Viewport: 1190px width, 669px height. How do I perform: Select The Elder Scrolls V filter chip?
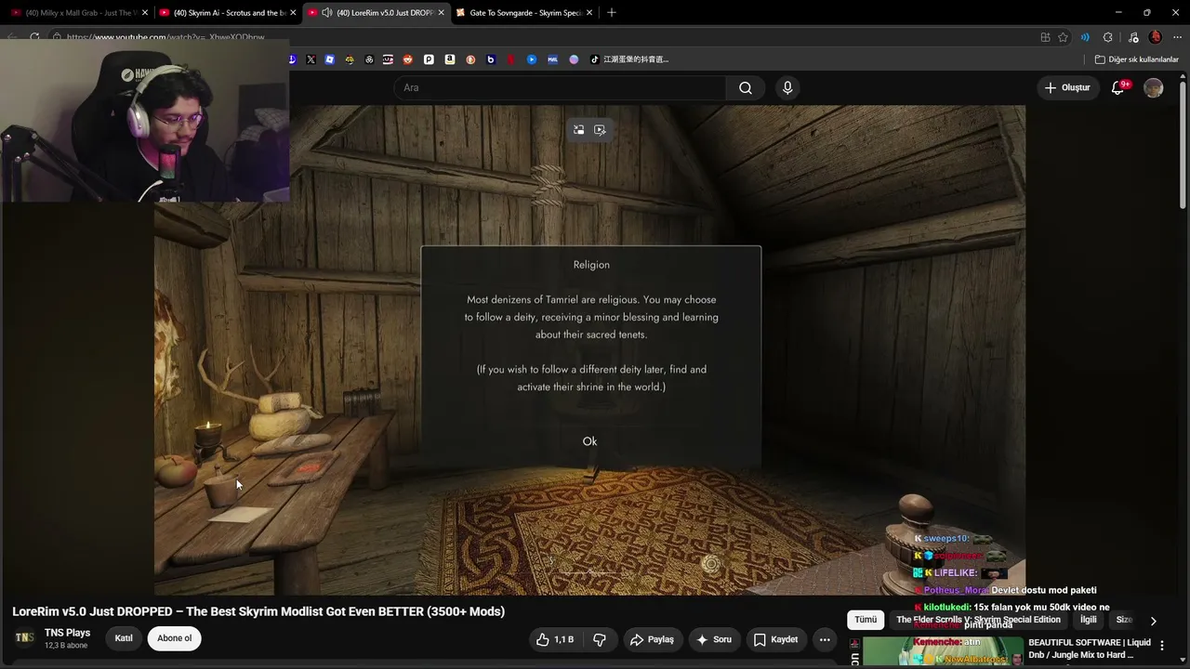[x=978, y=620]
